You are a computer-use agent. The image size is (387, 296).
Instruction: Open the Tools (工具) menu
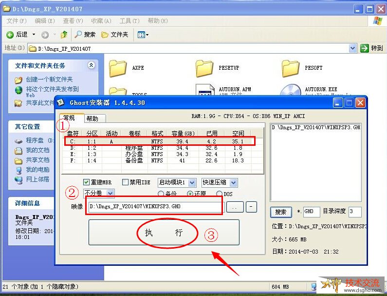point(129,21)
